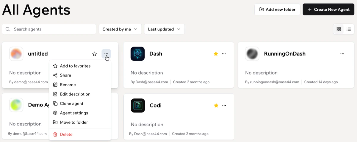Viewport: 357px width, 142px height.
Task: Choose Add to favorites in menu
Action: click(x=80, y=66)
